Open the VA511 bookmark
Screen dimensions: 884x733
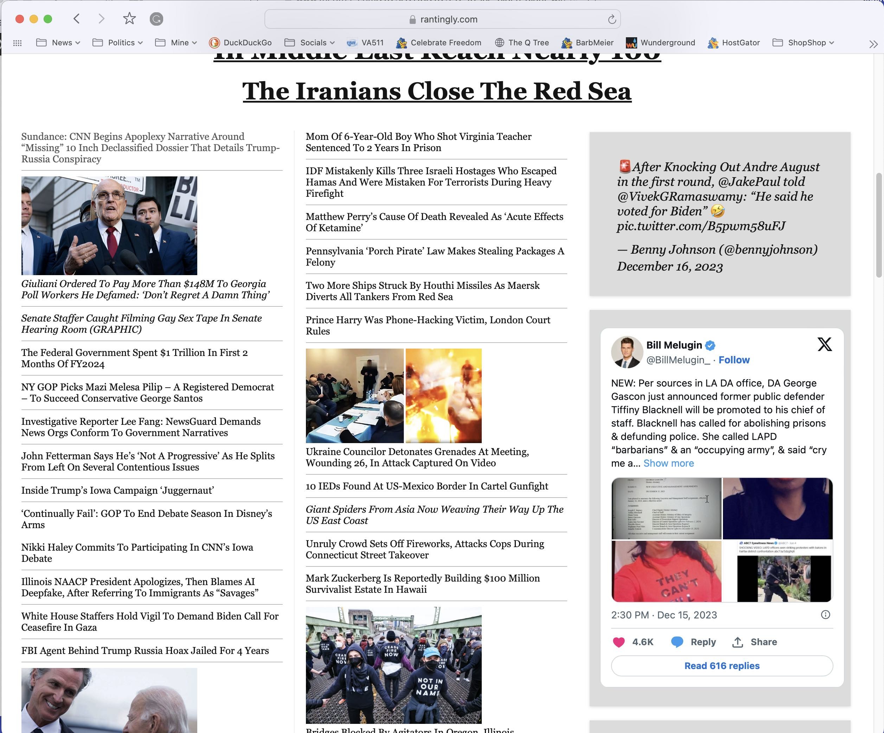[365, 43]
